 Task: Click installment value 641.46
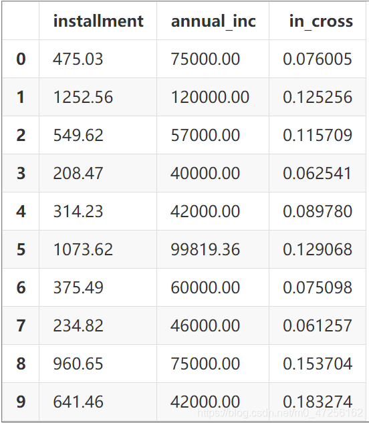[x=78, y=402]
